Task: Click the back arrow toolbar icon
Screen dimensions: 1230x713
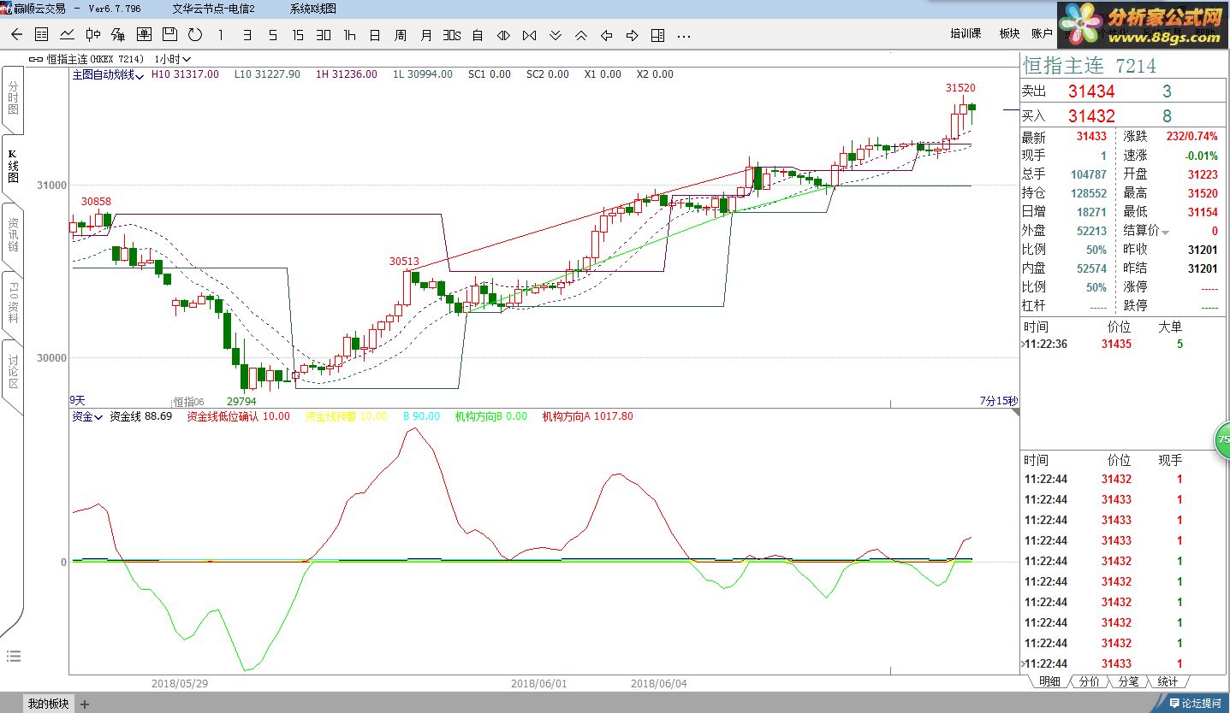Action: pyautogui.click(x=16, y=35)
